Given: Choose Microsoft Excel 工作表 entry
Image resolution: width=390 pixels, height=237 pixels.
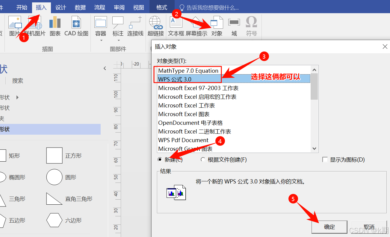Looking at the screenshot, I should [234, 105].
